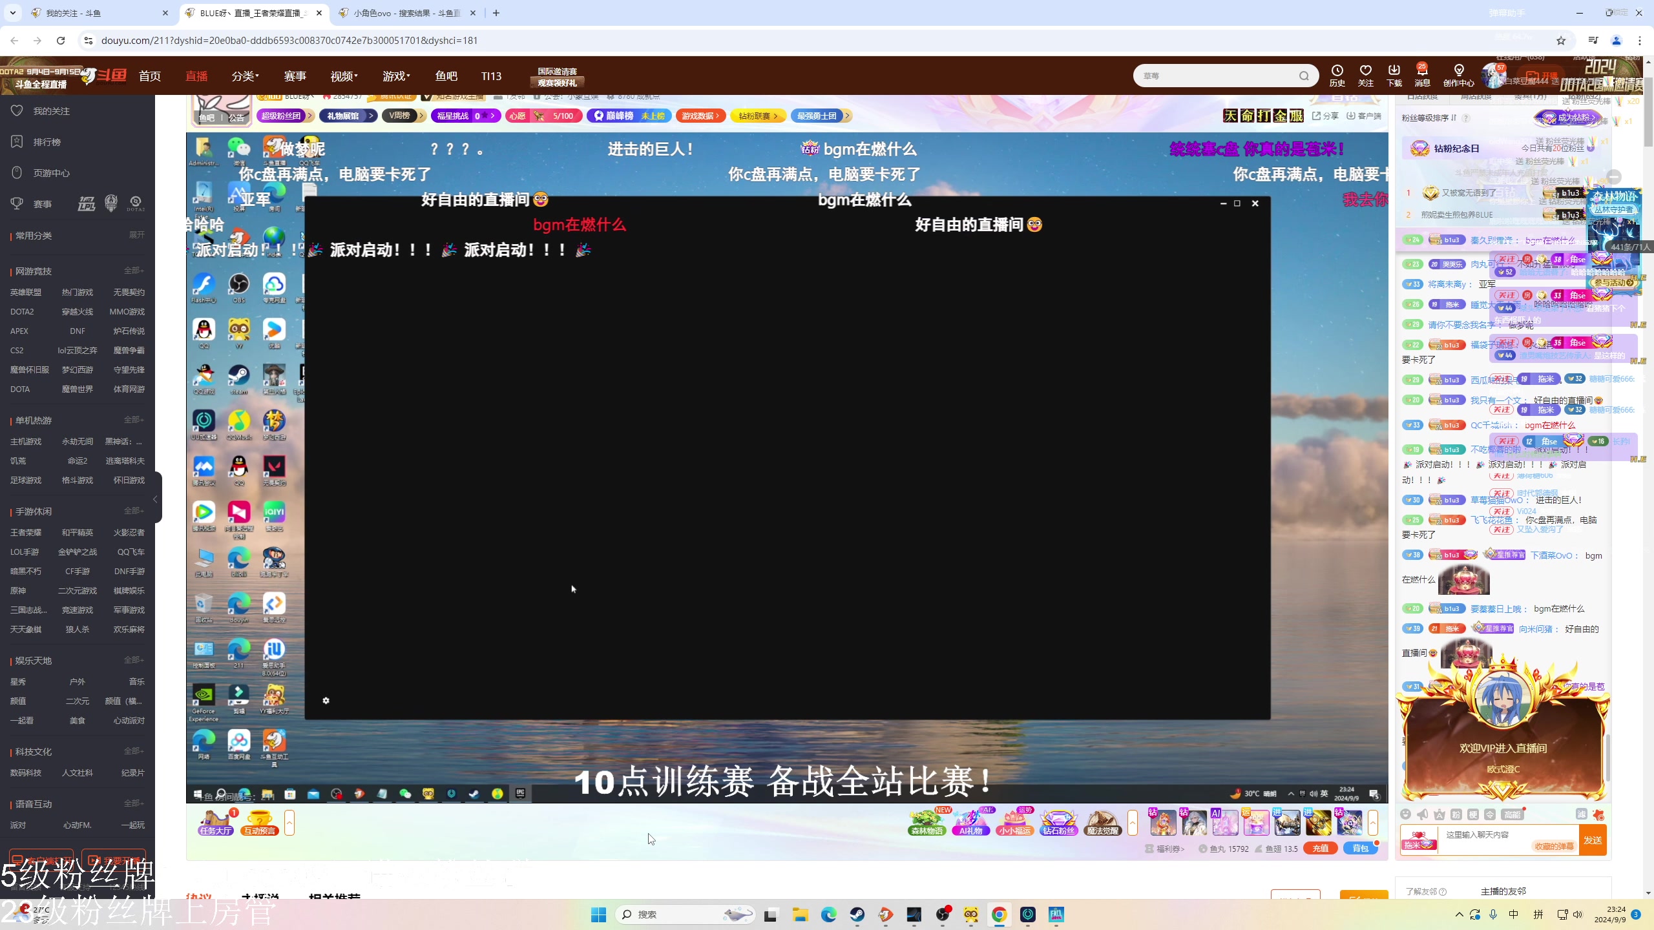Toggle the 高能 danmaku mode
Viewport: 1654px width, 930px height.
[1512, 814]
